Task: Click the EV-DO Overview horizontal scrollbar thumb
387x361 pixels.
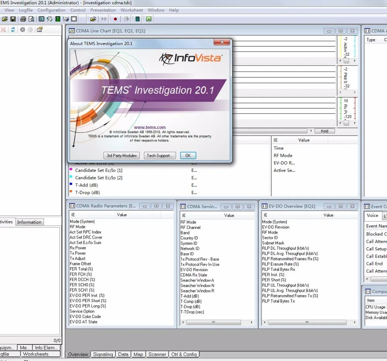Action: (x=307, y=322)
